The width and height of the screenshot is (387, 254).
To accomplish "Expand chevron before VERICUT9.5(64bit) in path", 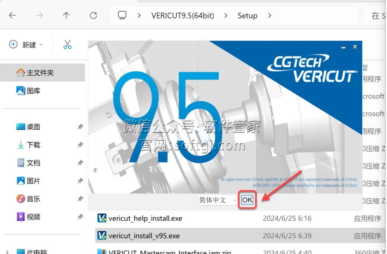I will point(139,15).
